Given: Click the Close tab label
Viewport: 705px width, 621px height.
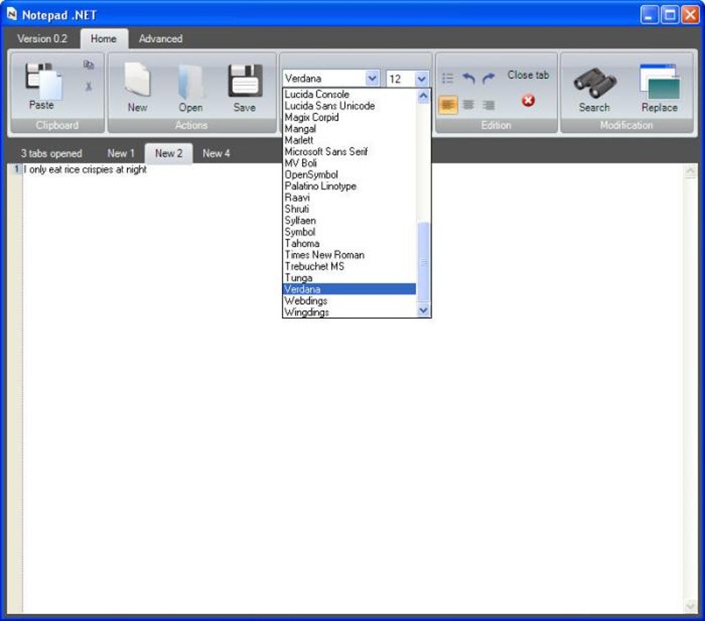Looking at the screenshot, I should coord(528,75).
